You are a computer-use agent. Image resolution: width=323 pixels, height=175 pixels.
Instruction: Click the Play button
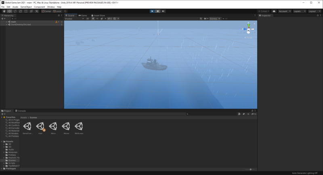(x=152, y=11)
